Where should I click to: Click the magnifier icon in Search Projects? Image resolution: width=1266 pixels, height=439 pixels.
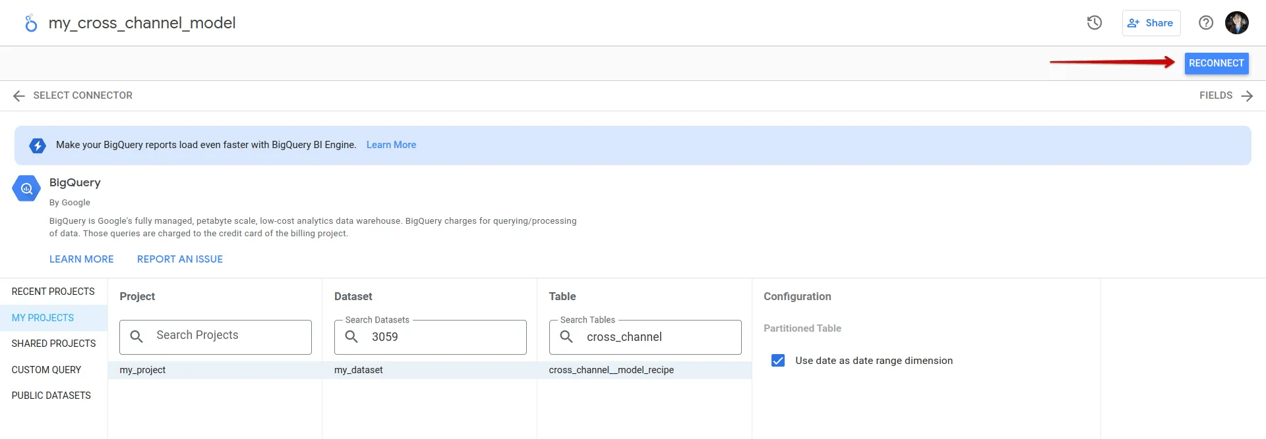136,337
